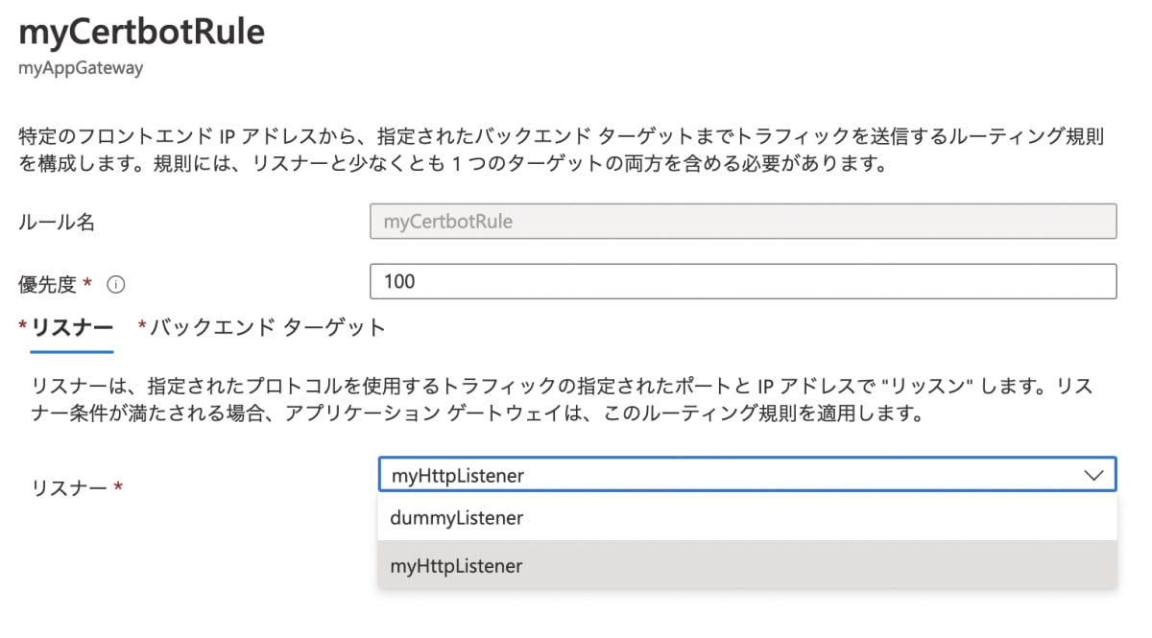Screen dimensions: 1152x638
Task: Click the asterisk before the リスナー tab label
Action: [23, 327]
